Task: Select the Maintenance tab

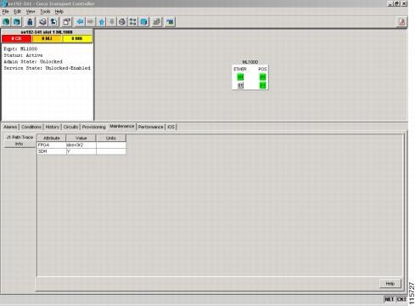Action: [122, 126]
